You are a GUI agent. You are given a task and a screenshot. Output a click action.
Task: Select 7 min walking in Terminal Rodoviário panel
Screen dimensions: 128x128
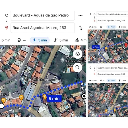(x=112, y=27)
